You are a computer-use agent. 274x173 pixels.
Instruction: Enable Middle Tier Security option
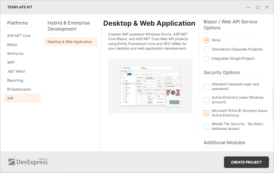pyautogui.click(x=207, y=126)
